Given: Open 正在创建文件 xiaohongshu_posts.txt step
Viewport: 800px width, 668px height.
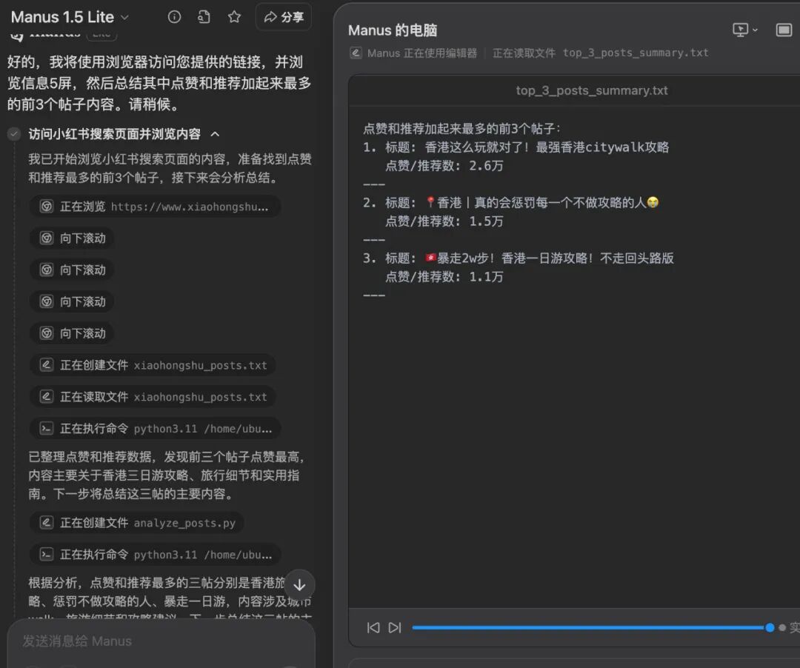Looking at the screenshot, I should pyautogui.click(x=153, y=365).
